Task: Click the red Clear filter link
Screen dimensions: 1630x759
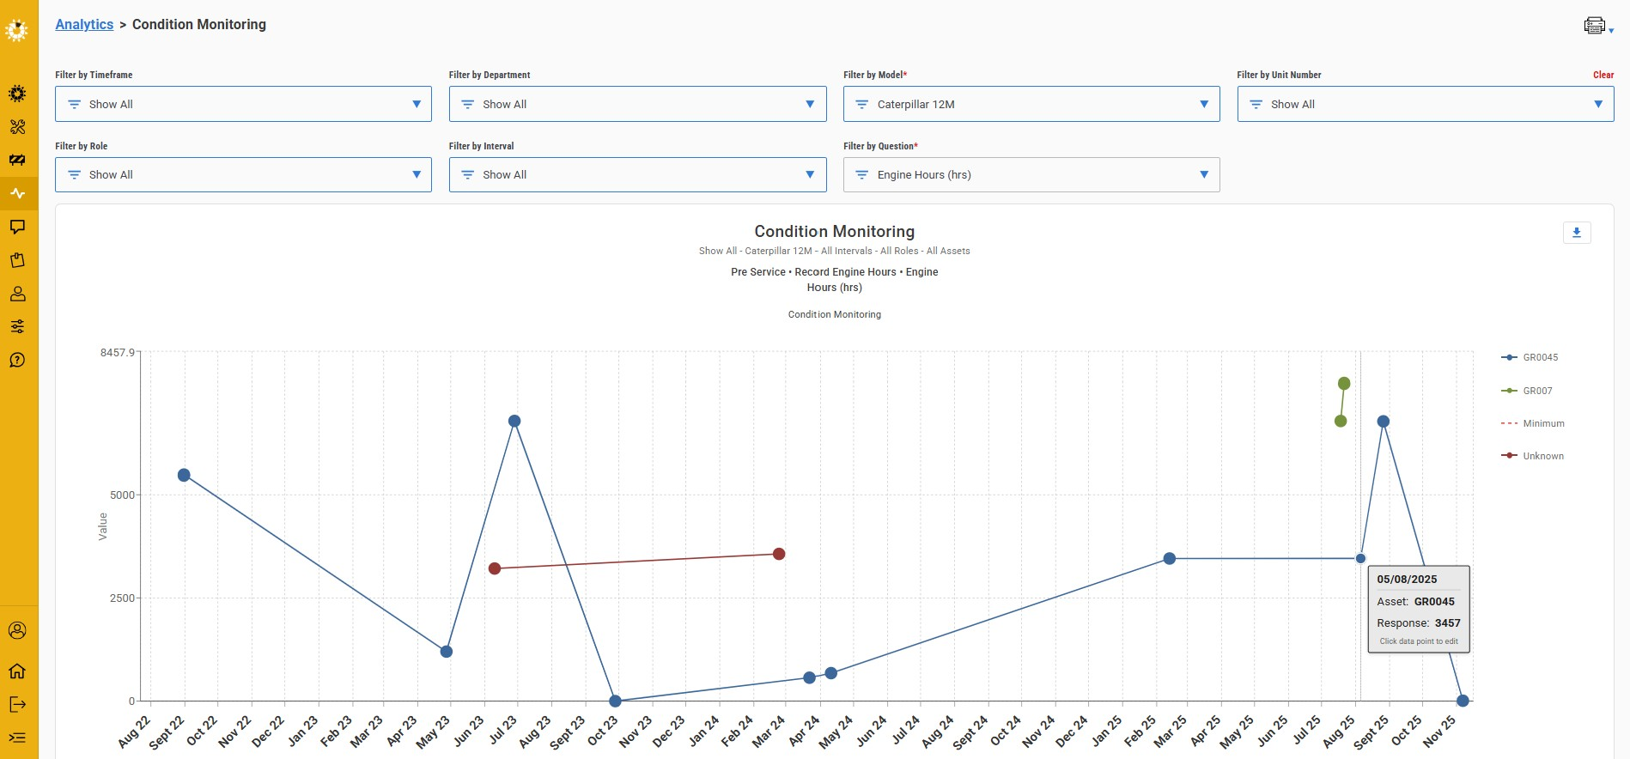Action: [1603, 75]
